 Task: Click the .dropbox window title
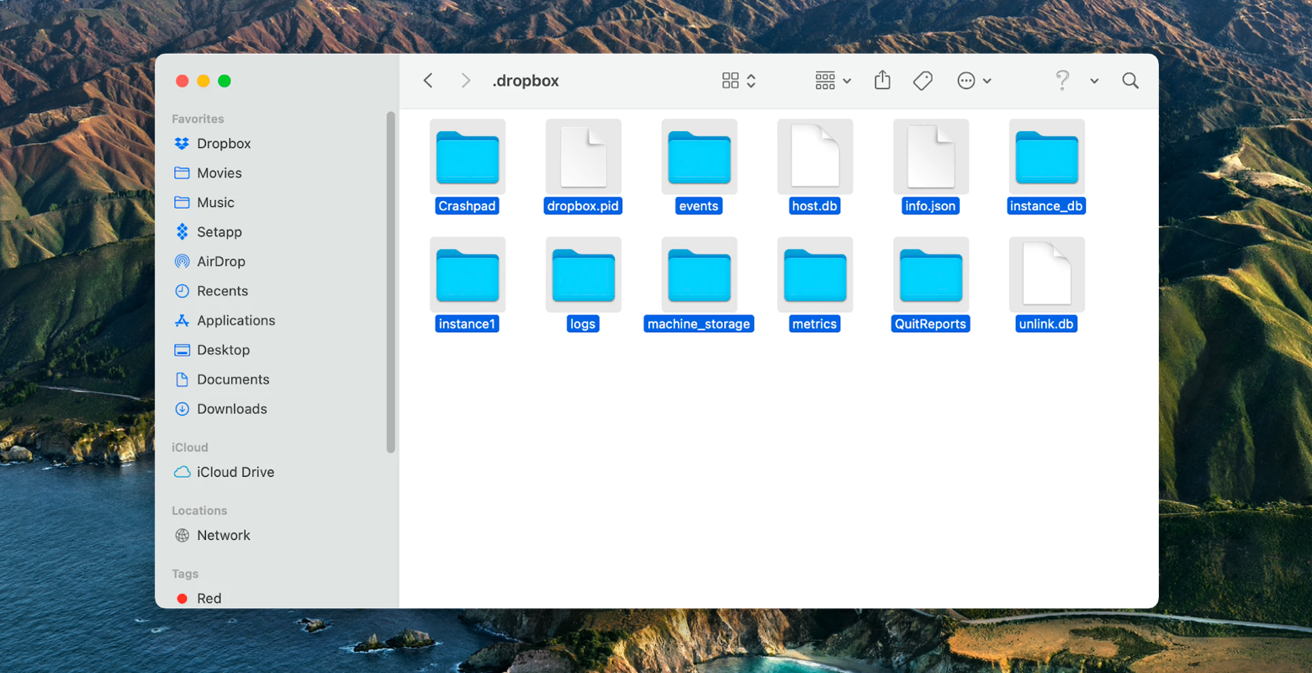(526, 81)
